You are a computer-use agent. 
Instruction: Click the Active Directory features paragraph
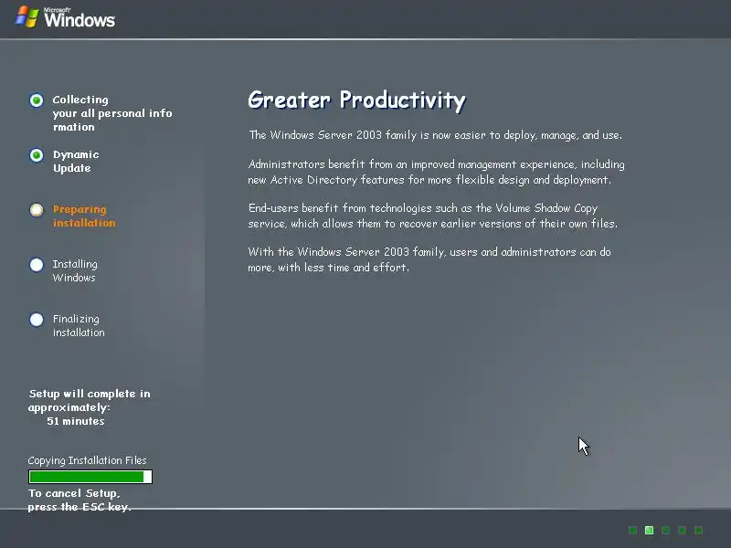pos(437,172)
